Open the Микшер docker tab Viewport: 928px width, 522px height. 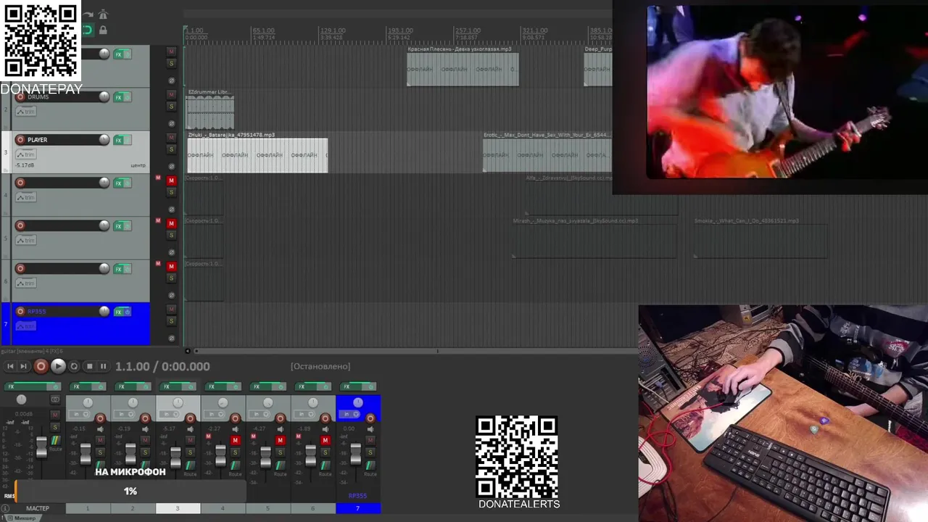[x=22, y=518]
